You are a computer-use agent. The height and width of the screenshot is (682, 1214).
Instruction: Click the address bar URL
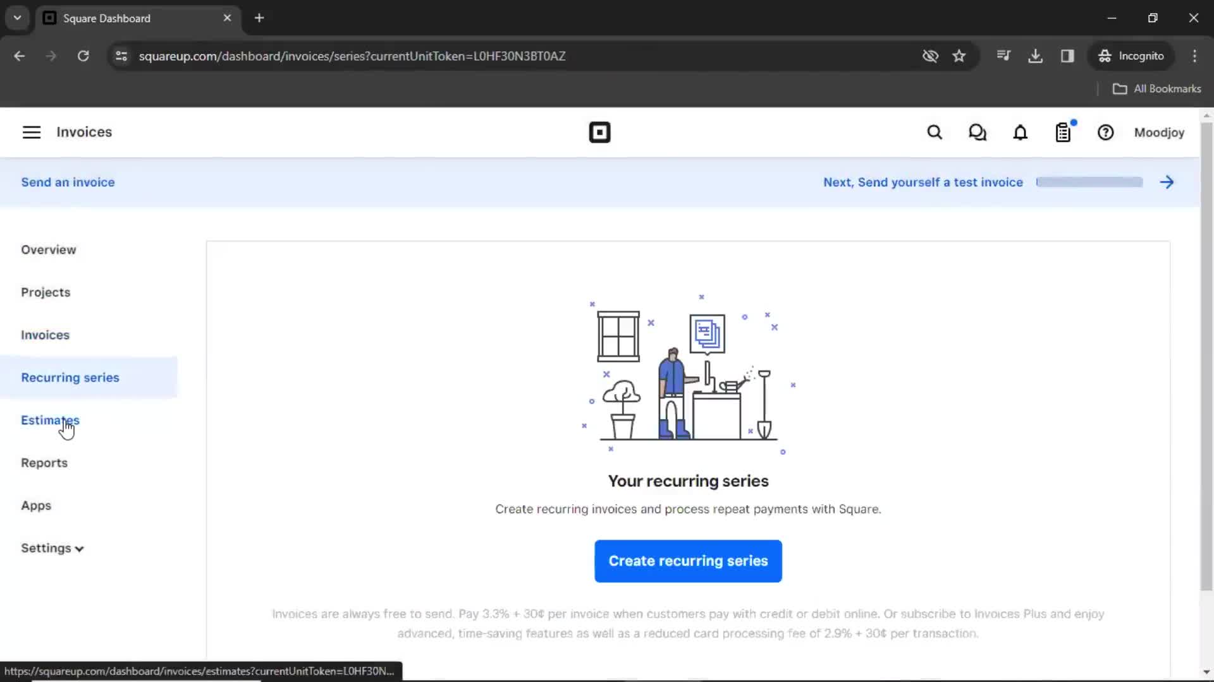tap(352, 56)
